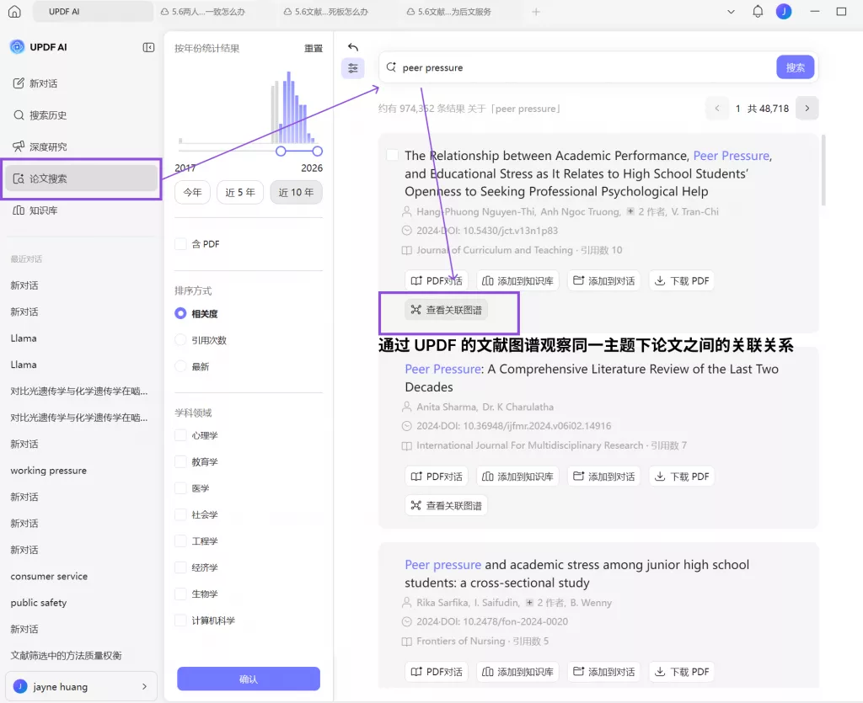Click 添加到知识库 for the Comprehensive Literature Review paper
863x703 pixels.
pyautogui.click(x=517, y=476)
